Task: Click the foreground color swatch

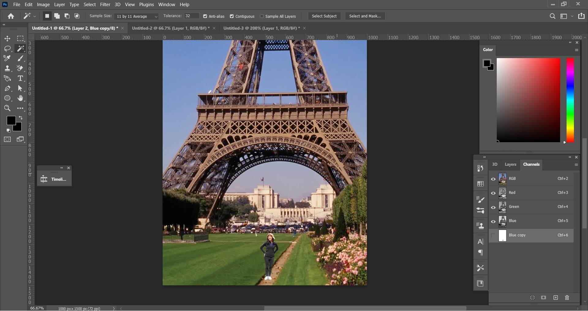Action: click(11, 121)
